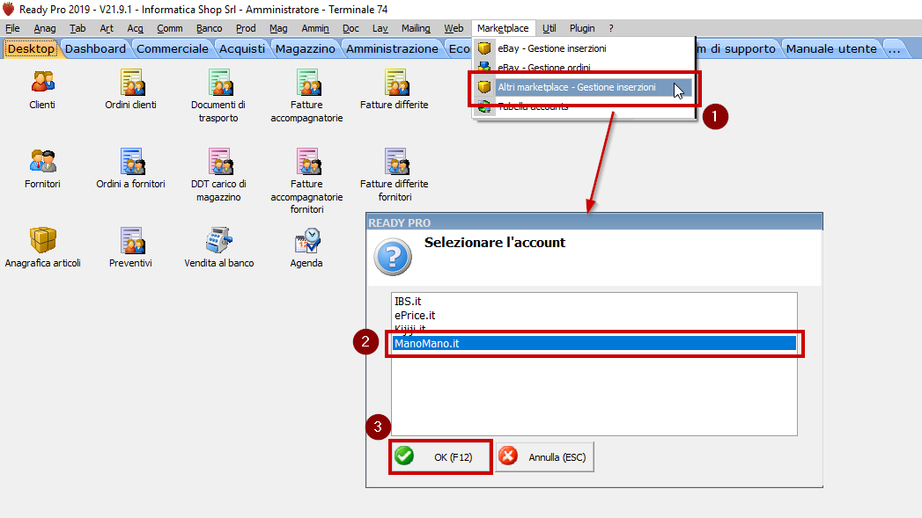Open the Lav menu
Screen dimensions: 922x518
pos(380,28)
